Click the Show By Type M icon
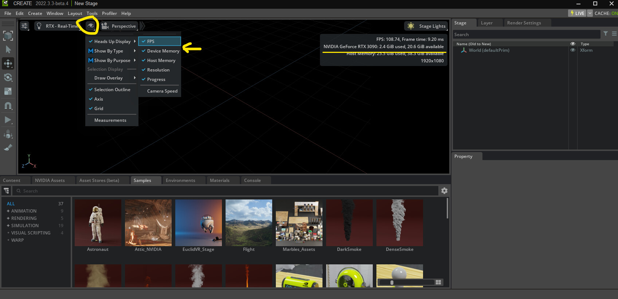 click(91, 51)
